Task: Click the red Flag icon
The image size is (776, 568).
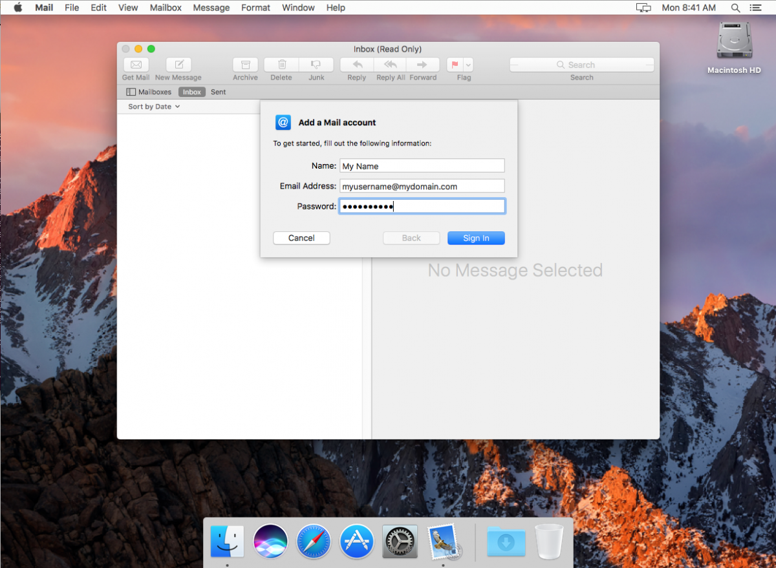Action: 455,65
